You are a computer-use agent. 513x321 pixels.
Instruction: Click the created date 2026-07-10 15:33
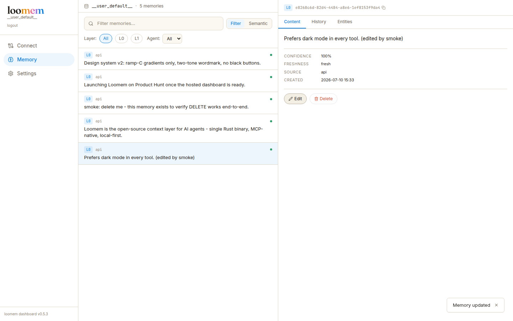pos(337,80)
